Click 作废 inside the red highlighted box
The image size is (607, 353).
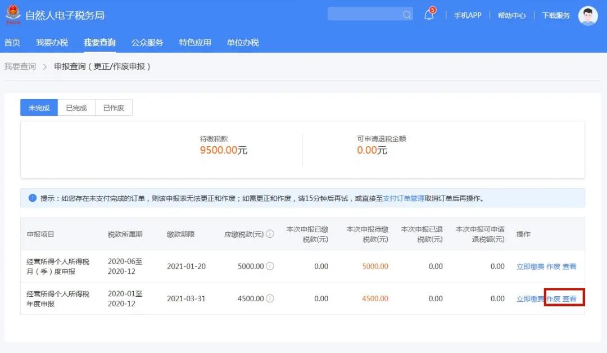click(553, 298)
